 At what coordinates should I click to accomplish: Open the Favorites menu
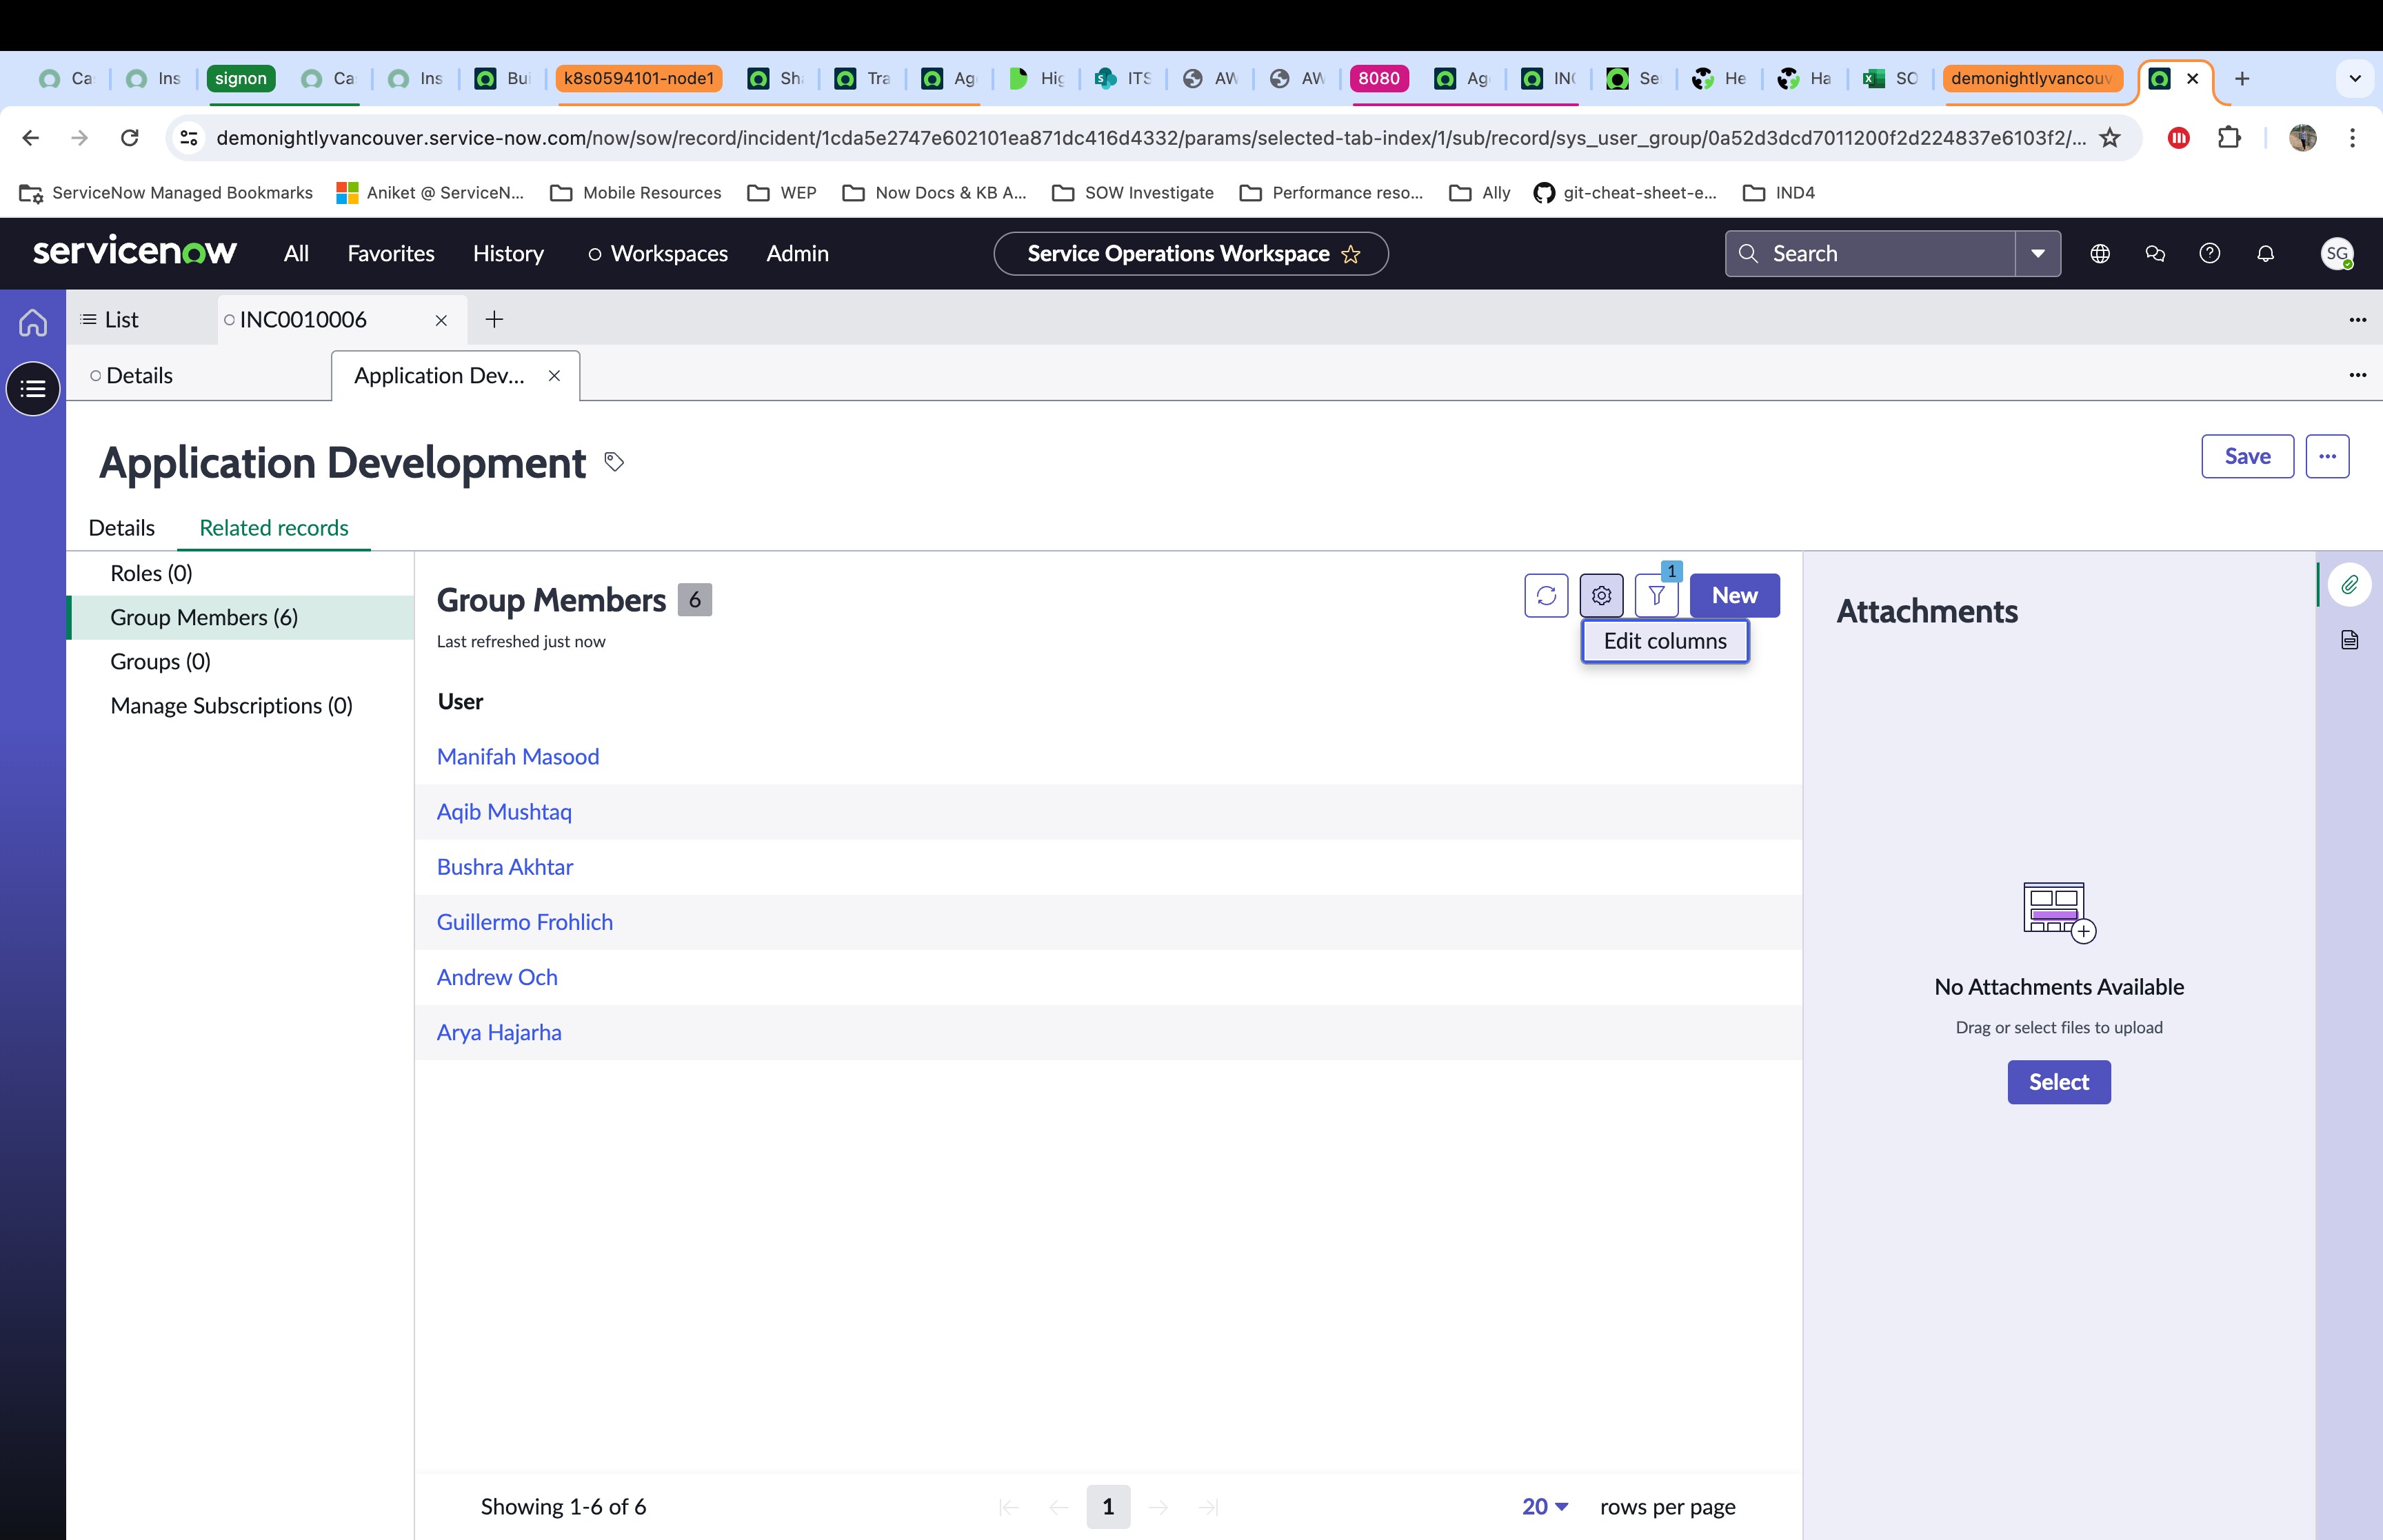[391, 254]
